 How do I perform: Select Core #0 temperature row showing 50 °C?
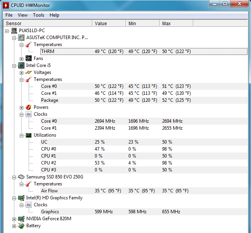[144, 86]
